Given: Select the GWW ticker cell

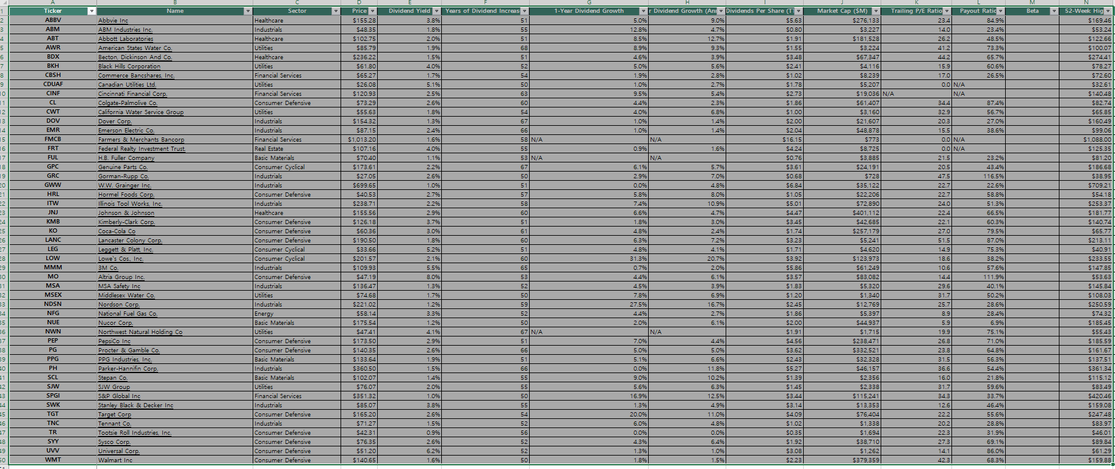Looking at the screenshot, I should [52, 185].
